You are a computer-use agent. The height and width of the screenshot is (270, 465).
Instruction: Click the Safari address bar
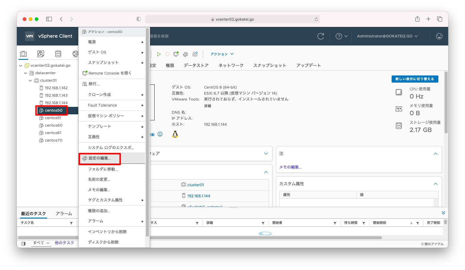232,19
